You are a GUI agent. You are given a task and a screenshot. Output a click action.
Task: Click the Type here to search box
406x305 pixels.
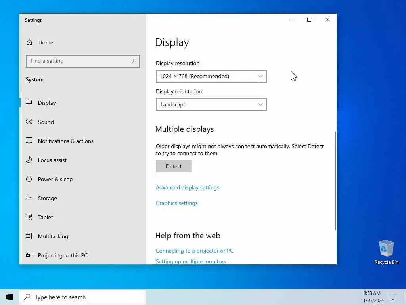[x=82, y=297]
